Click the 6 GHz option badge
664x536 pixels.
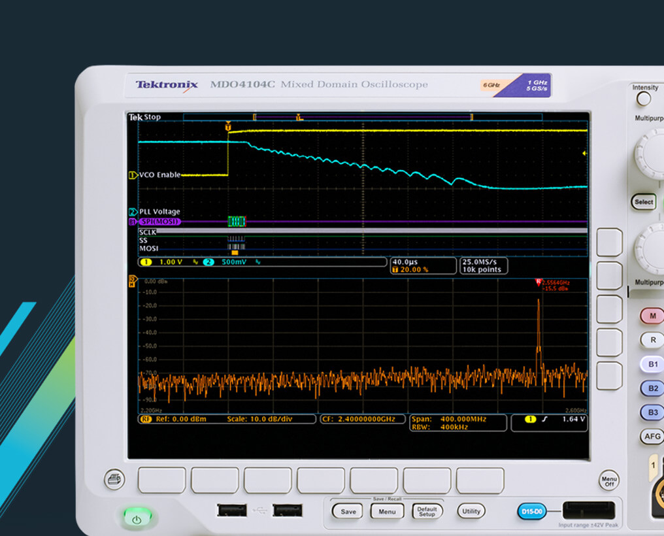click(491, 85)
